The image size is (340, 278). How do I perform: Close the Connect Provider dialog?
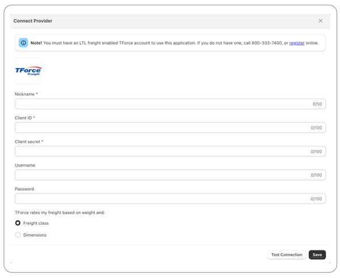tap(321, 21)
